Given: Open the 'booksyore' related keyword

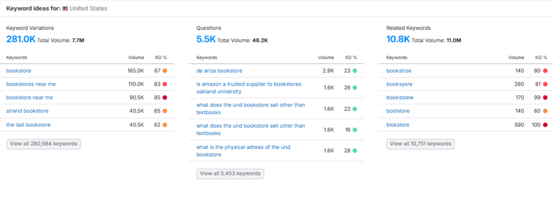Looking at the screenshot, I should [400, 84].
